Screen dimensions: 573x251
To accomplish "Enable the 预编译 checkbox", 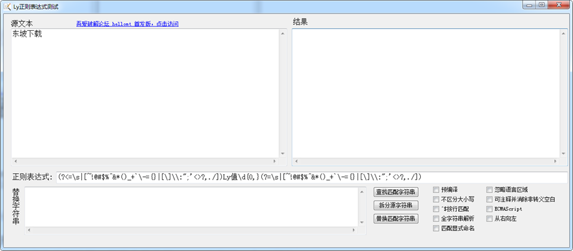I will pos(436,189).
